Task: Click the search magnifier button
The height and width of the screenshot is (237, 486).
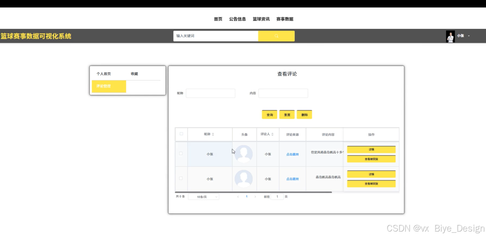Action: (x=276, y=36)
